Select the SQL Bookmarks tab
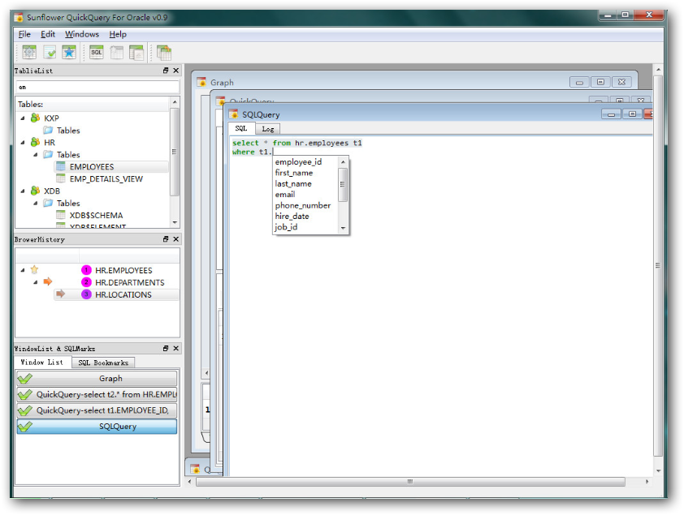 click(x=103, y=363)
